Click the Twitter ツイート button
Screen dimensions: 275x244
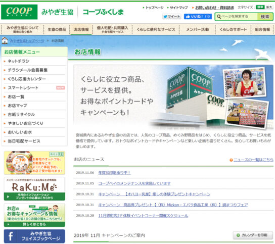tap(171, 17)
